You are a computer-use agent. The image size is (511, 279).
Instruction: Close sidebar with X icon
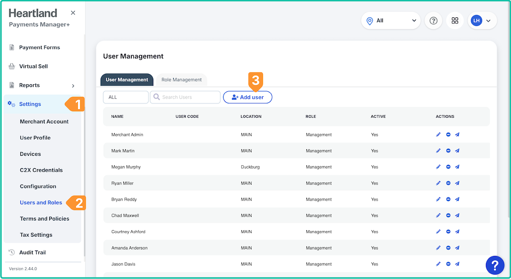(73, 12)
